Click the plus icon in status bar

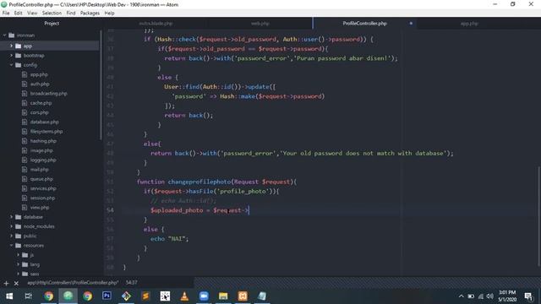pyautogui.click(x=6, y=284)
